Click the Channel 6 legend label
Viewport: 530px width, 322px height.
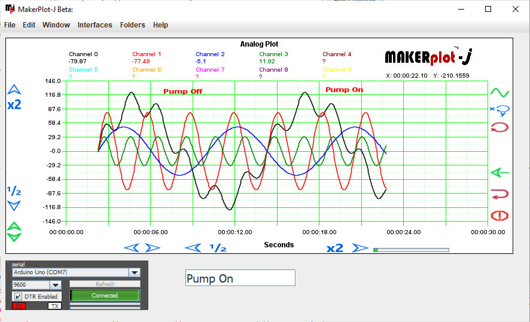point(147,69)
